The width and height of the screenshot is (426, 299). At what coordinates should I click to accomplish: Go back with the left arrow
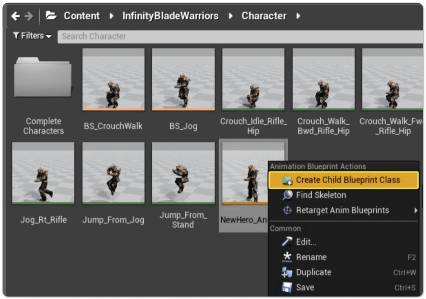pos(15,16)
